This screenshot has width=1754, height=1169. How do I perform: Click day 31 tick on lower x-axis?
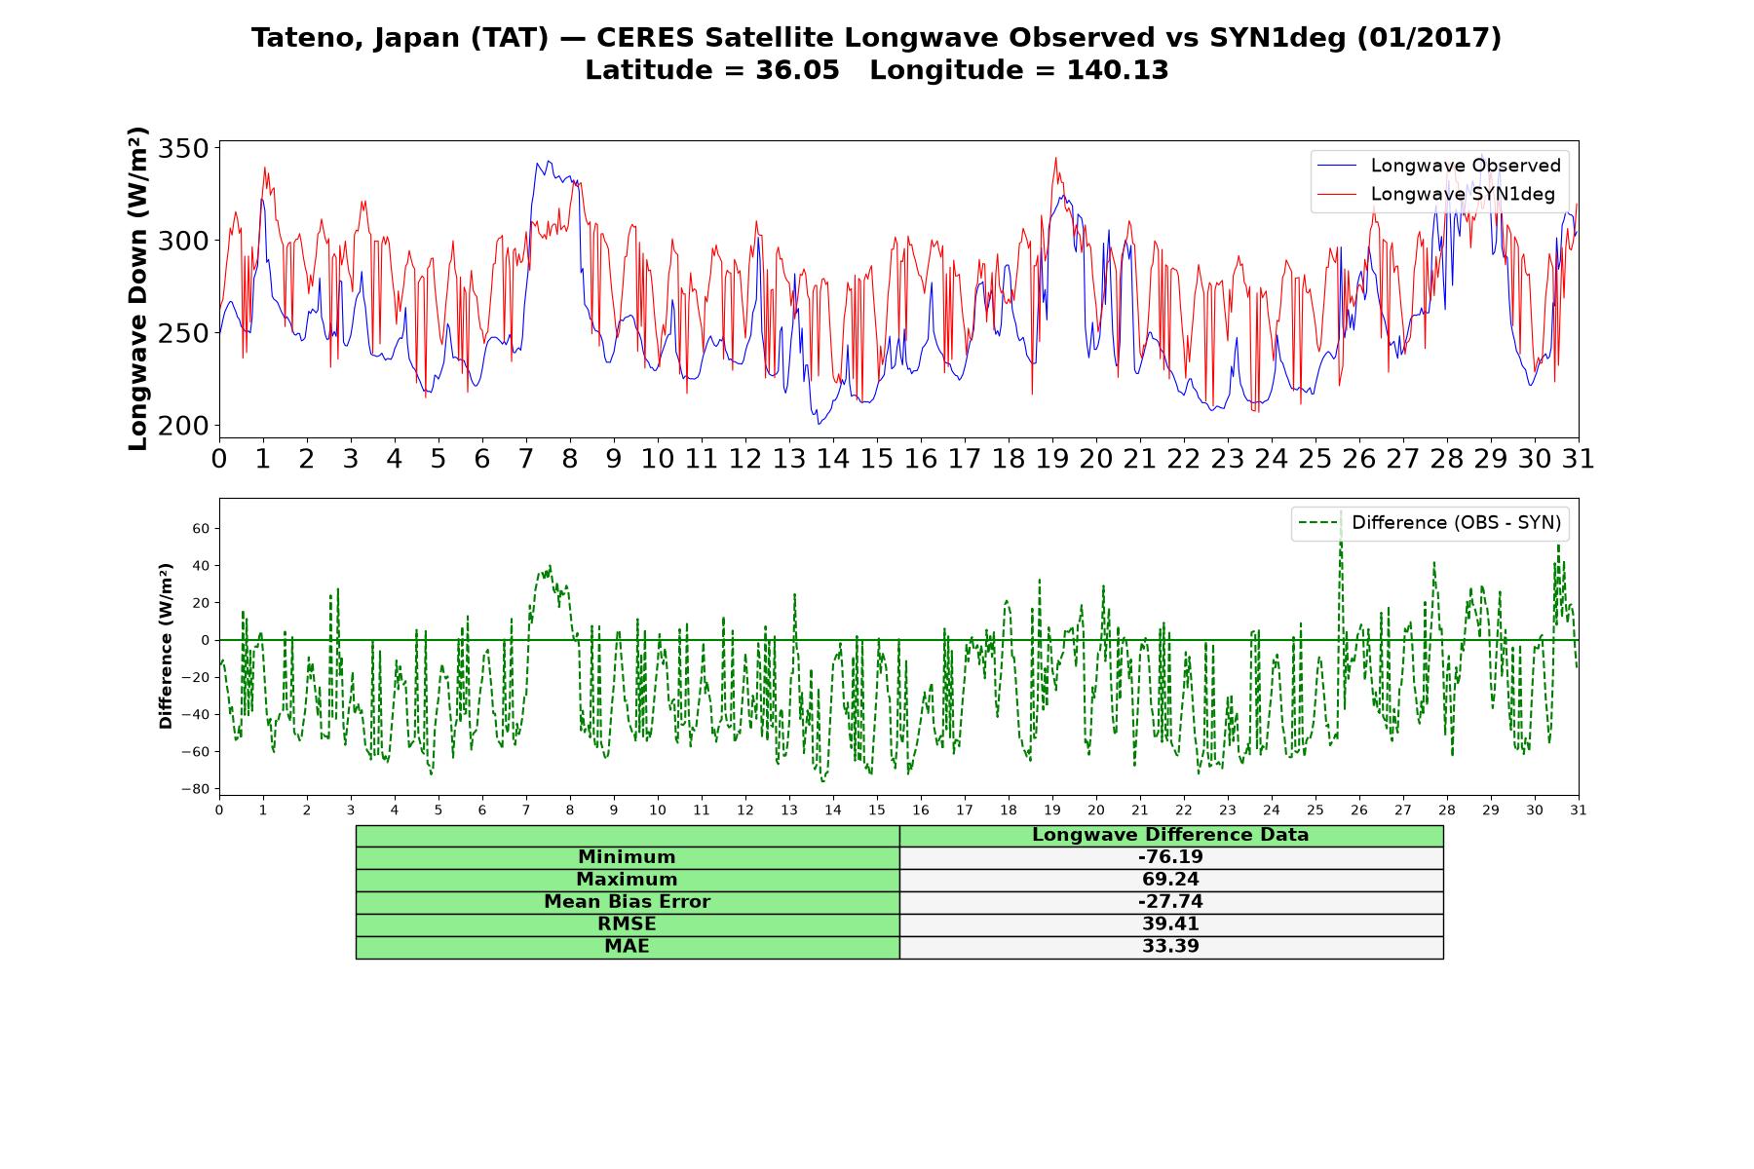pyautogui.click(x=1579, y=811)
